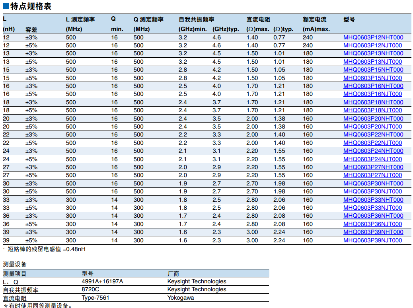Click the MHQ0603P30NJT000 link

(373, 191)
